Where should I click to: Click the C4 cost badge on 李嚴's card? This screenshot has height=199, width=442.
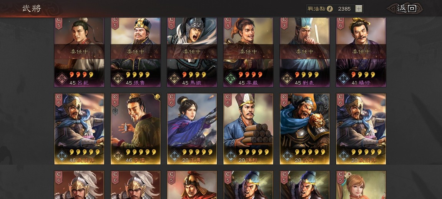(228, 23)
